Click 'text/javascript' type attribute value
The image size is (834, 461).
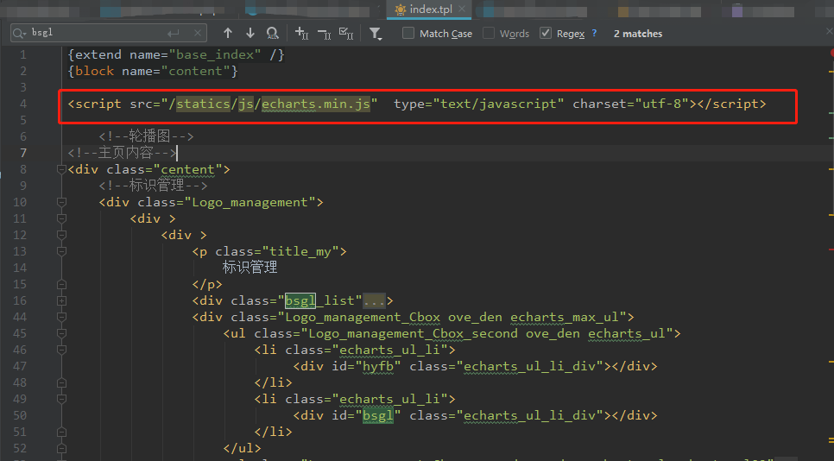(x=498, y=104)
